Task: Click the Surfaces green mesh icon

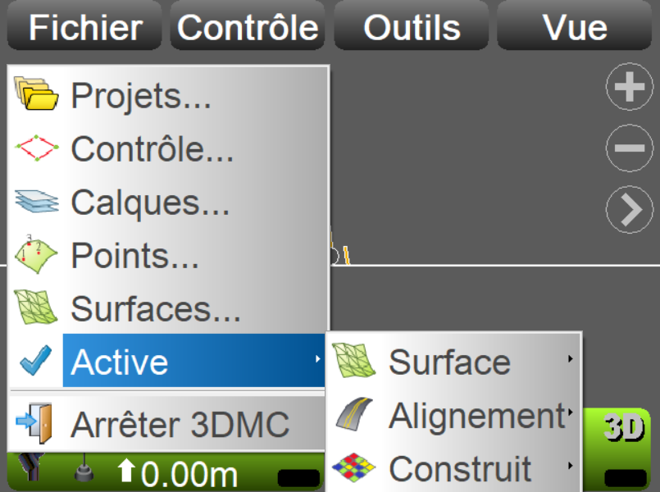Action: 36,308
